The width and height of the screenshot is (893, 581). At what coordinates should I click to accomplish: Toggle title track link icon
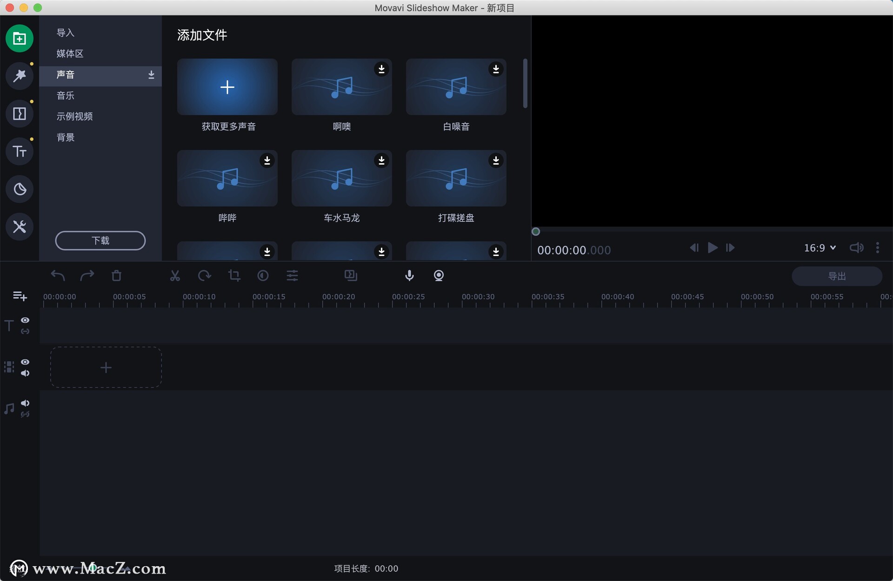[x=25, y=331]
